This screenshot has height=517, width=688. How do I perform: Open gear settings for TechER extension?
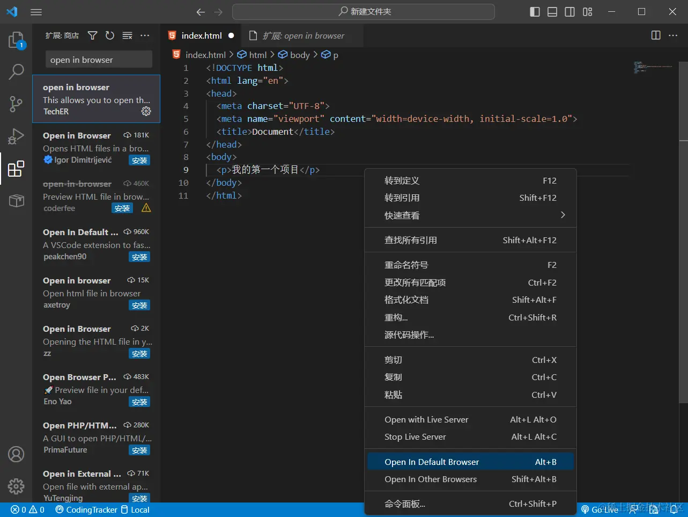146,111
